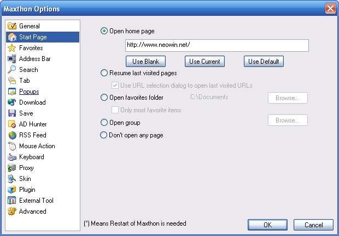Image resolution: width=339 pixels, height=236 pixels.
Task: Click the Save floppy disk icon
Action: [x=12, y=113]
